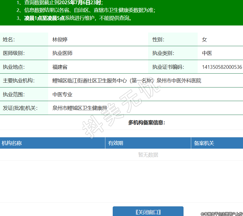This screenshot has height=216, width=243.
Task: Click the 泉州市鲤城区卫生健康局 issuing authority value
Action: point(80,108)
